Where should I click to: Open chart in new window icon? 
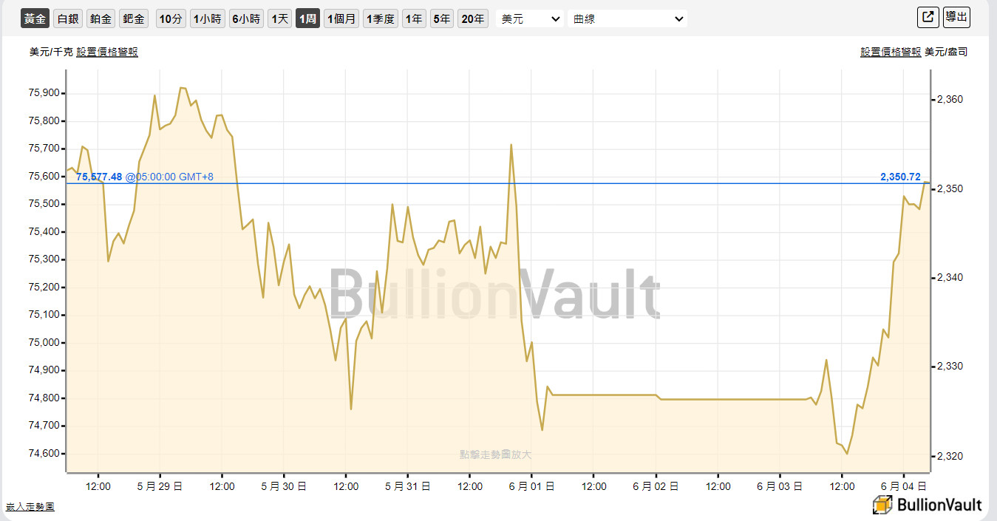coord(927,17)
